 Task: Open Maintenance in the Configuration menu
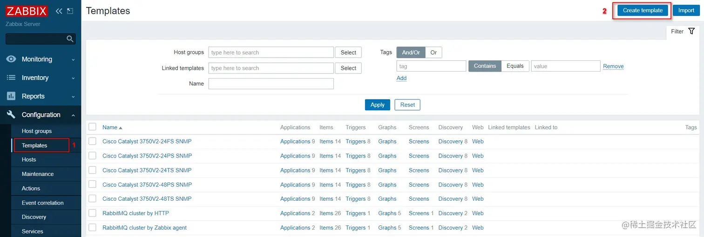pyautogui.click(x=38, y=174)
